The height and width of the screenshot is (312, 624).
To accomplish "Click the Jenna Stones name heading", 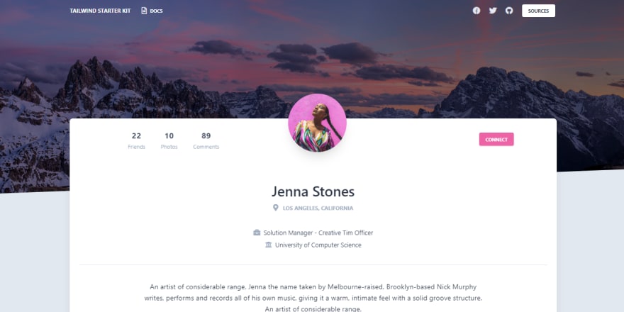I will (x=313, y=191).
